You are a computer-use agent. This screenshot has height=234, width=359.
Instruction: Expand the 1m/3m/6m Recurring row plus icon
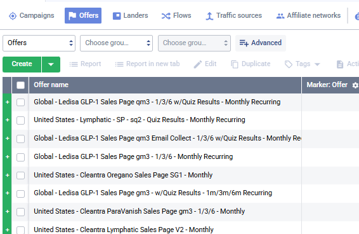pos(8,193)
